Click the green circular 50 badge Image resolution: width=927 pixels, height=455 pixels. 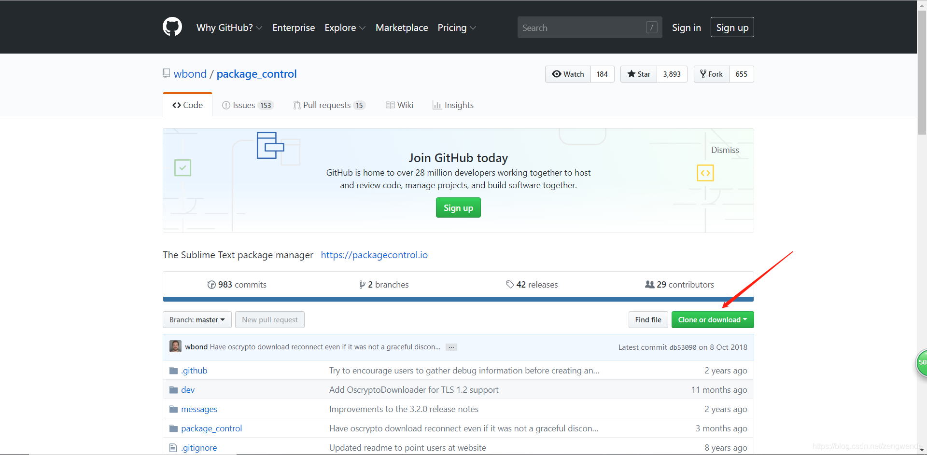[x=922, y=362]
